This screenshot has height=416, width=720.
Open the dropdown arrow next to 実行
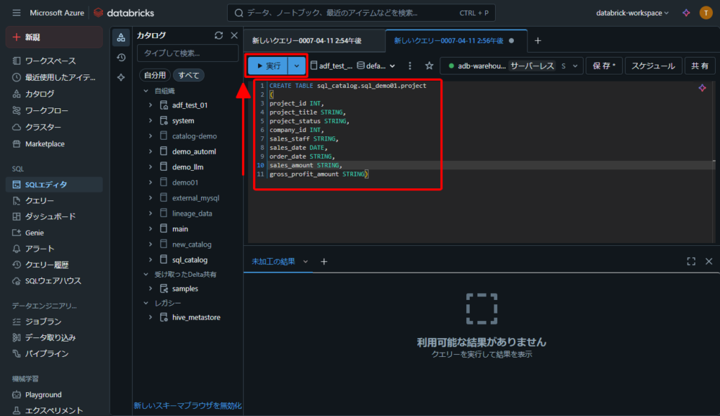point(297,65)
